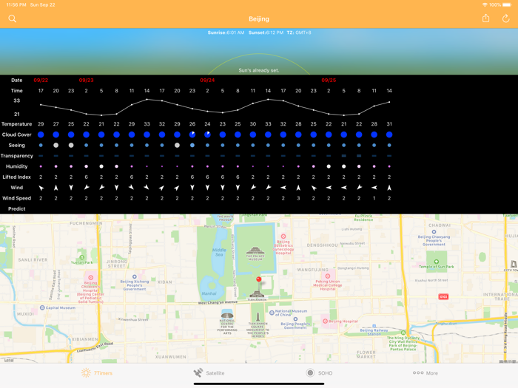Select Beijing People's Government marker

coord(295,319)
